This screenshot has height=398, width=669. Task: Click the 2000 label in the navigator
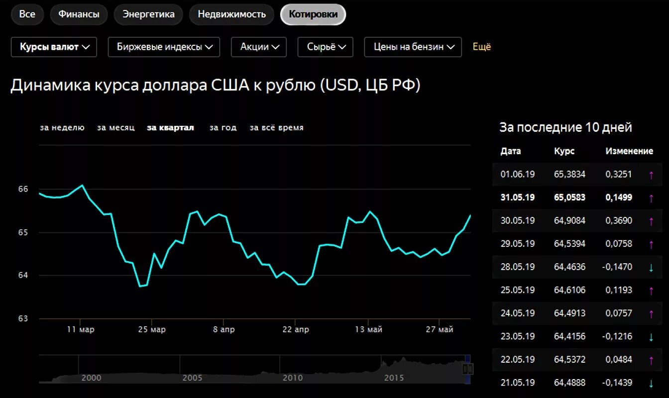pyautogui.click(x=91, y=378)
